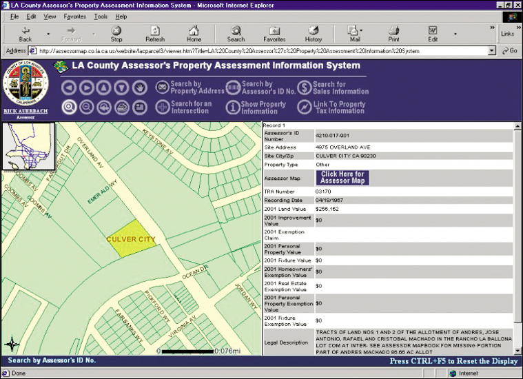Click the Search for Sales Information text
523x379 pixels.
(340, 88)
